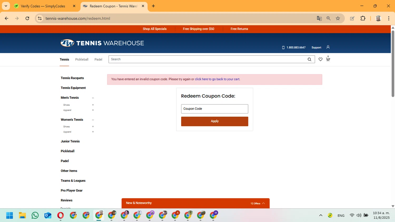Click the address bar URL

coord(78,18)
